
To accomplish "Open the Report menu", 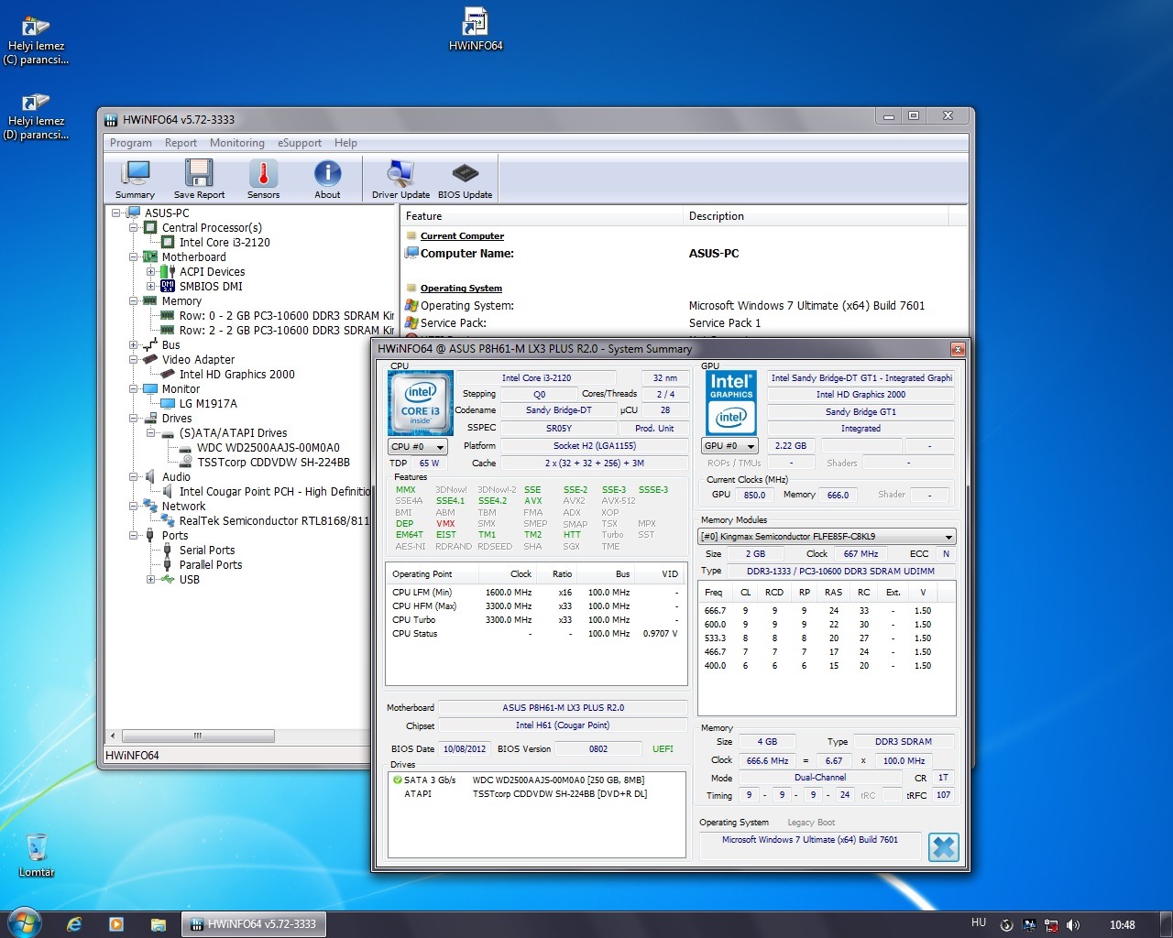I will pyautogui.click(x=181, y=143).
